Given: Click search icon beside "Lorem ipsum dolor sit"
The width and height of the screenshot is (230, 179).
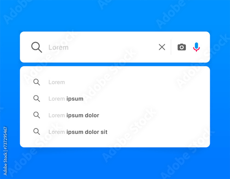Looking at the screenshot, I should [x=37, y=132].
